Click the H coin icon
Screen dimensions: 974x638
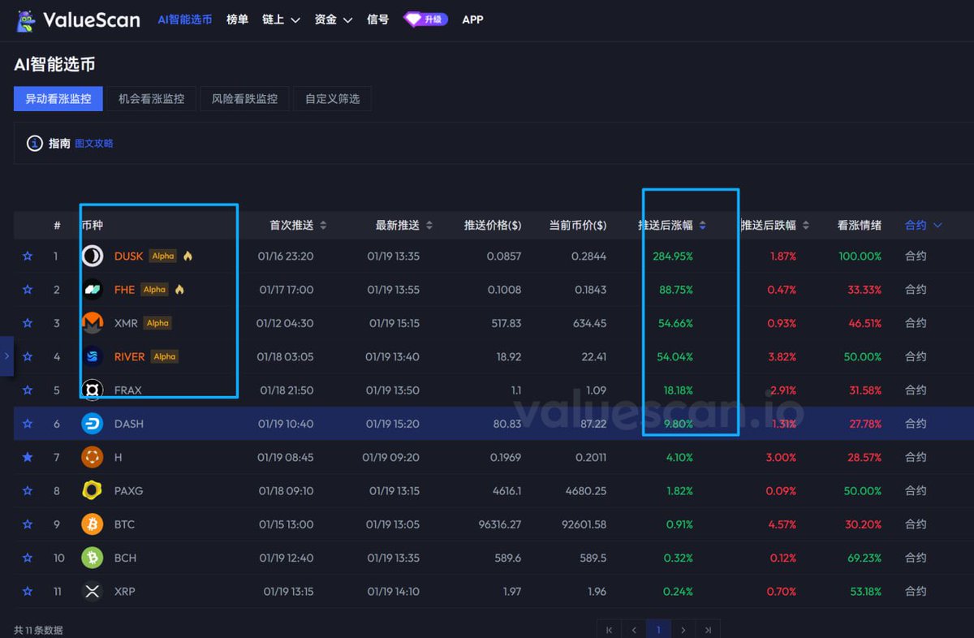(93, 457)
